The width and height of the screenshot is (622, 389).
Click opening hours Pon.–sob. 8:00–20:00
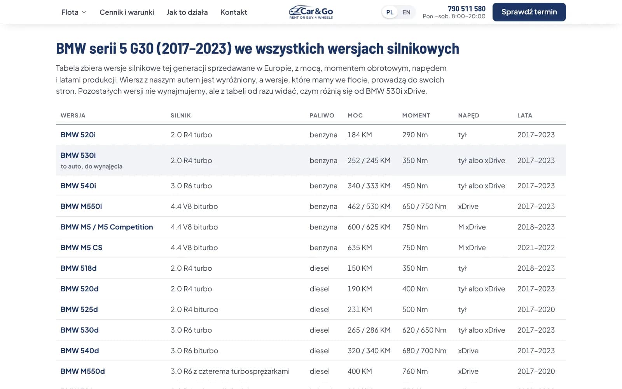454,16
